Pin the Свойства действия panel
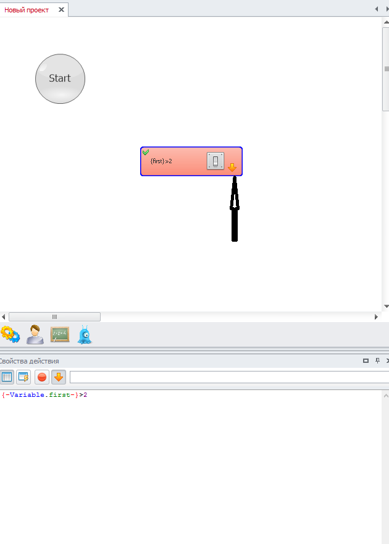This screenshot has height=544, width=389. pyautogui.click(x=377, y=361)
